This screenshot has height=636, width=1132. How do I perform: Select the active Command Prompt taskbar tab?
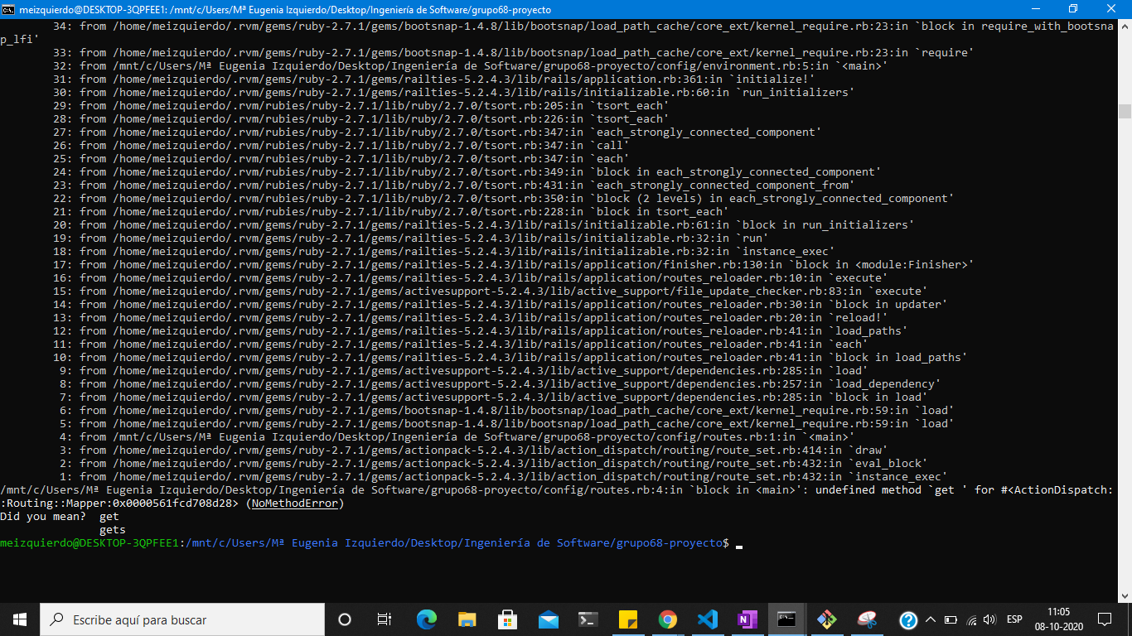pyautogui.click(x=786, y=619)
